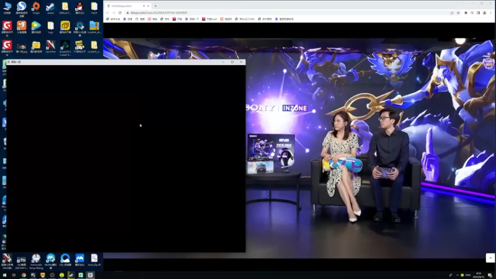Click the Chrome address bar URL

(x=159, y=13)
